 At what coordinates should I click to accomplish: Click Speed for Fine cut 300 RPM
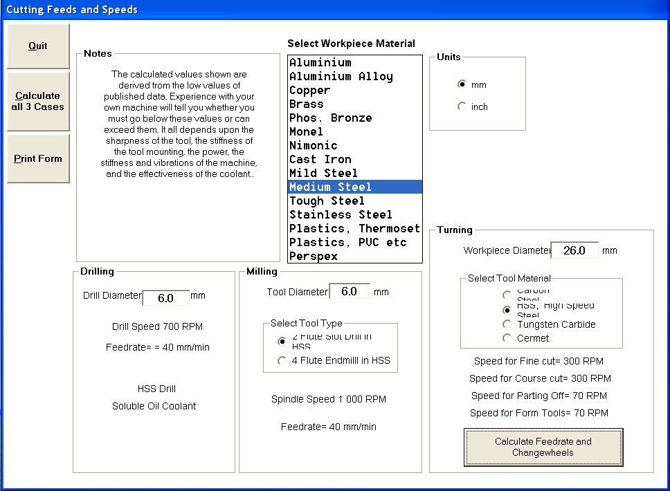538,361
